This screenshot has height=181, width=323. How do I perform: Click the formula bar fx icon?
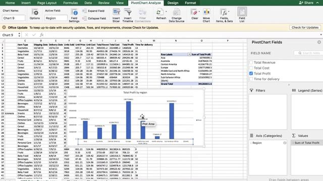tap(41, 35)
